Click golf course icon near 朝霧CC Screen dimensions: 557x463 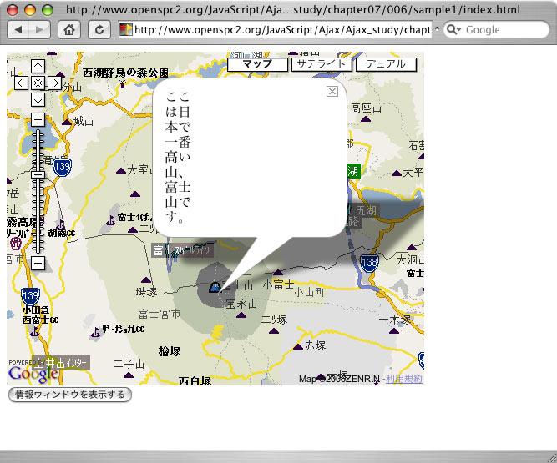[61, 224]
